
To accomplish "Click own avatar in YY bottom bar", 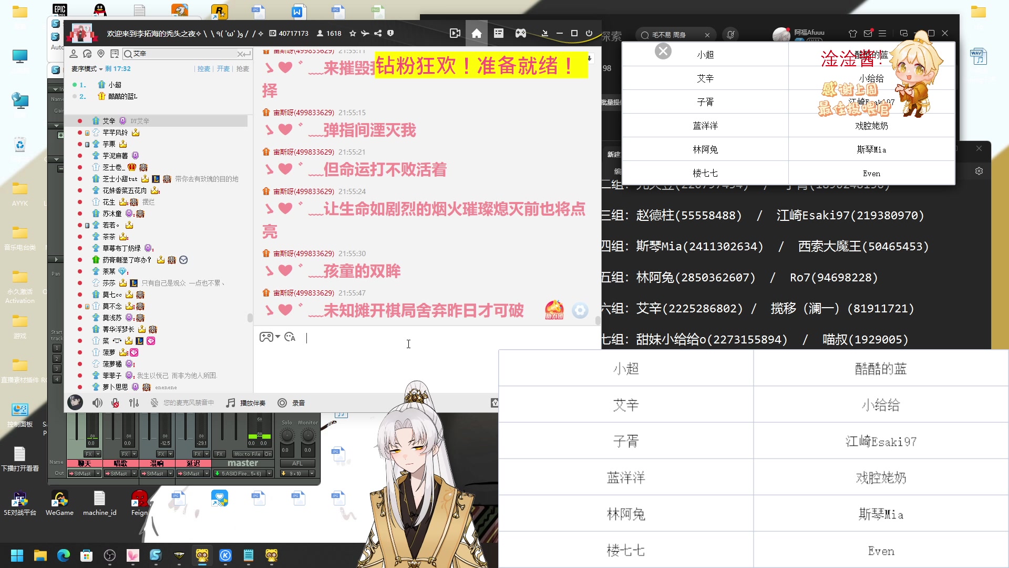I will point(75,402).
